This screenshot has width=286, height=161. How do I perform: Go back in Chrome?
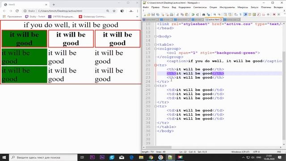[4, 11]
